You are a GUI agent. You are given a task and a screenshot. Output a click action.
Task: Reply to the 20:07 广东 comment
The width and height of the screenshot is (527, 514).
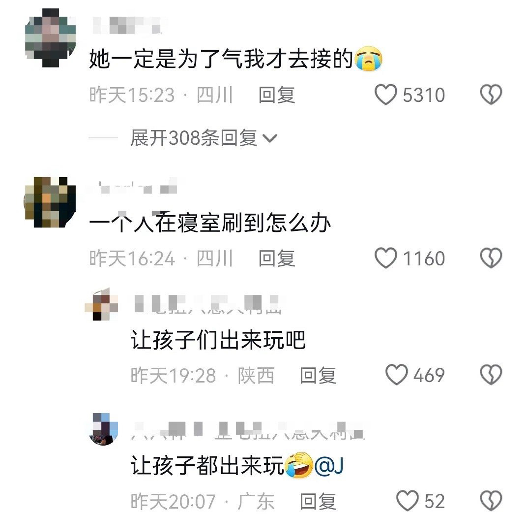(x=318, y=501)
